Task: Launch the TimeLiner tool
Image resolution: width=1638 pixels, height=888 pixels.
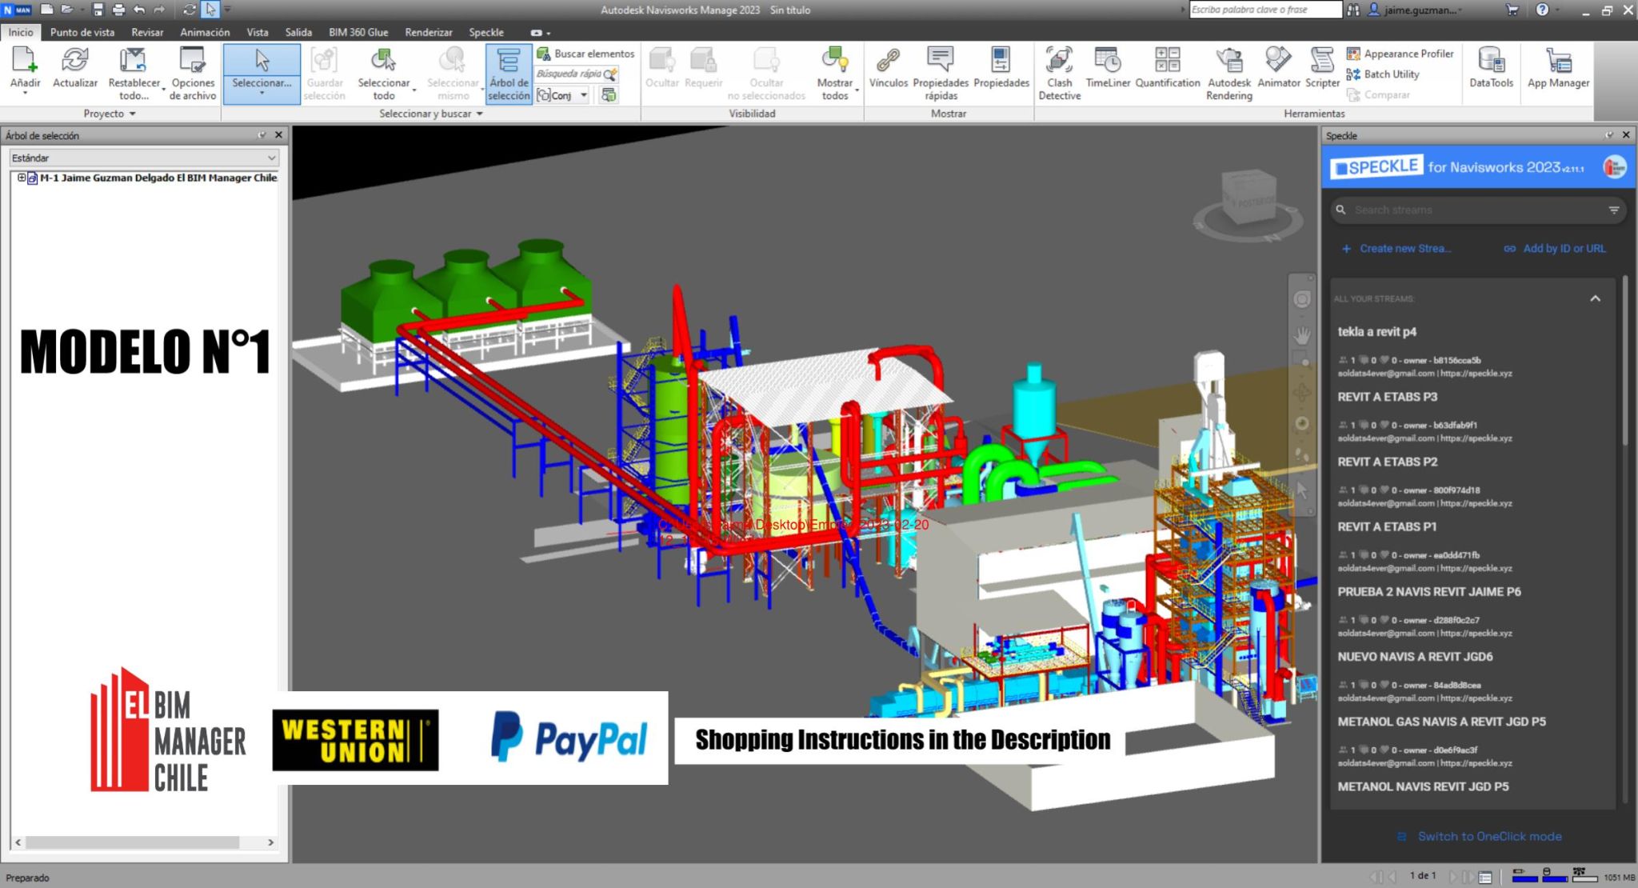Action: 1108,72
